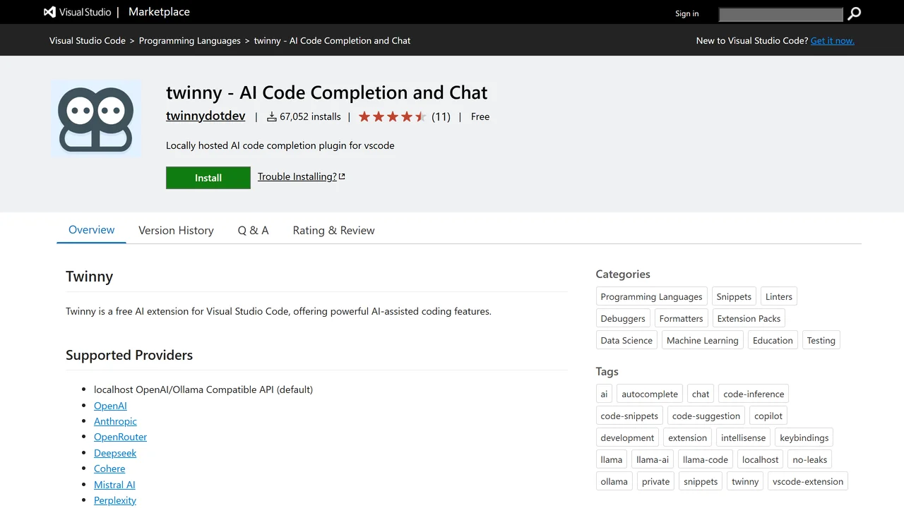Click the code-inference tag
904x508 pixels.
[x=754, y=394]
